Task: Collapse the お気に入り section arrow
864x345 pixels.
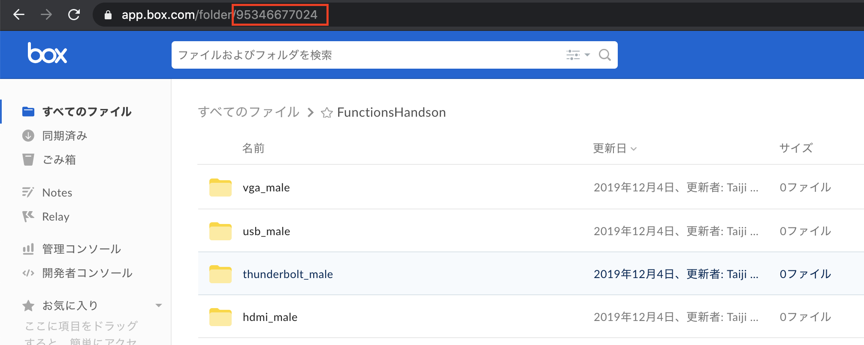Action: tap(159, 306)
